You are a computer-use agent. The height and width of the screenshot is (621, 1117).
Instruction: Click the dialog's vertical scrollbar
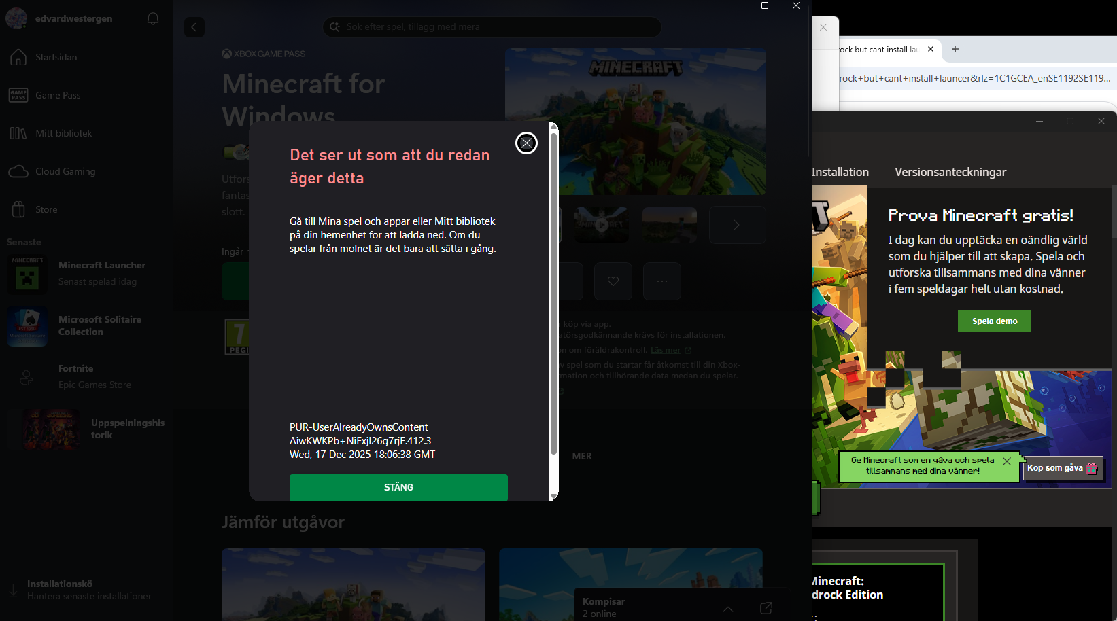(x=553, y=294)
